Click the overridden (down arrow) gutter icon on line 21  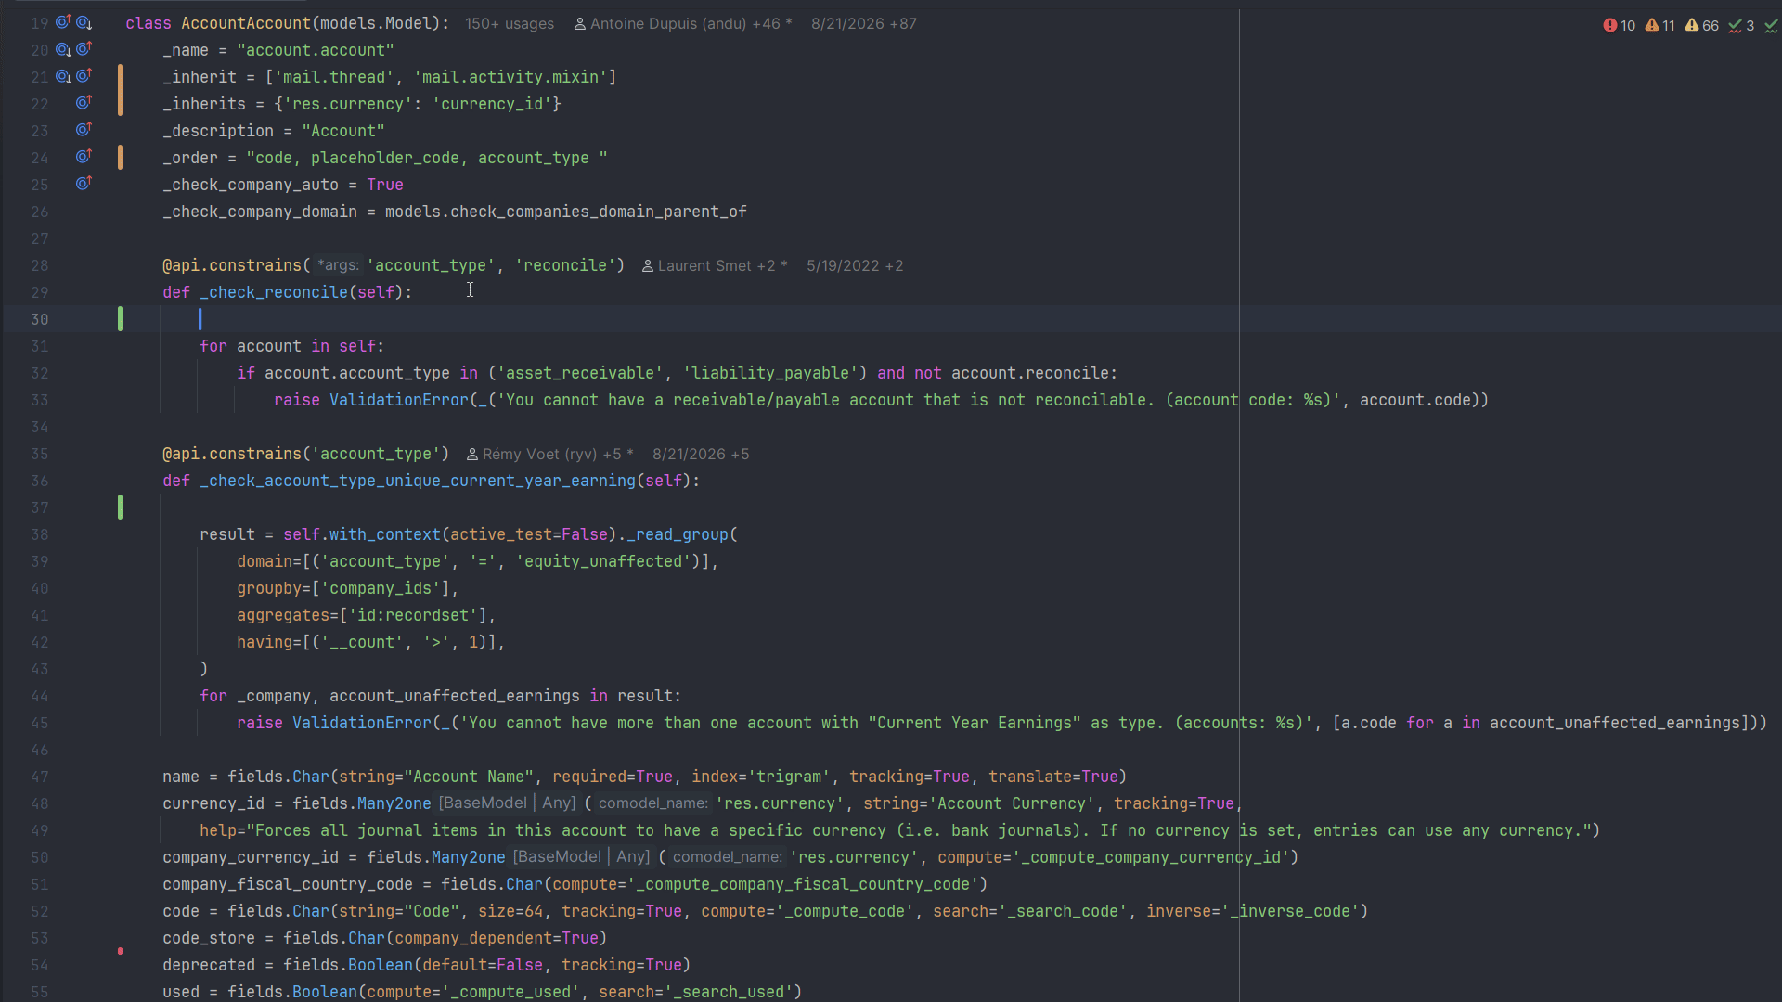[63, 76]
